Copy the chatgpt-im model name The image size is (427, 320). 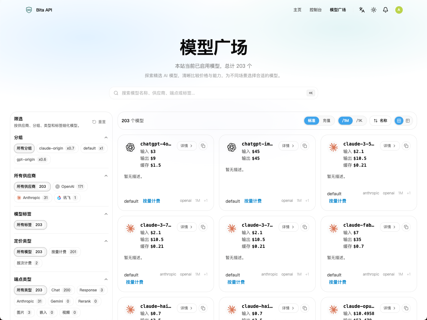point(305,146)
